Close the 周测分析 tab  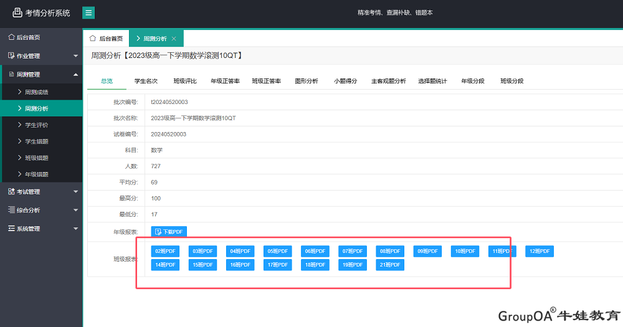[x=174, y=39]
